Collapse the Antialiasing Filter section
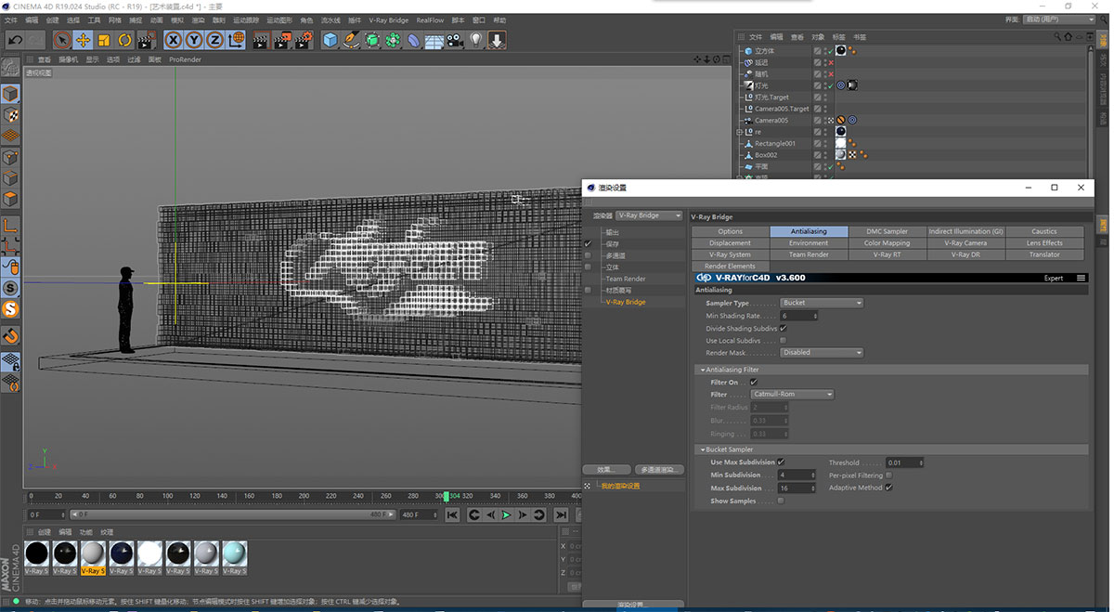The image size is (1114, 612). (703, 370)
